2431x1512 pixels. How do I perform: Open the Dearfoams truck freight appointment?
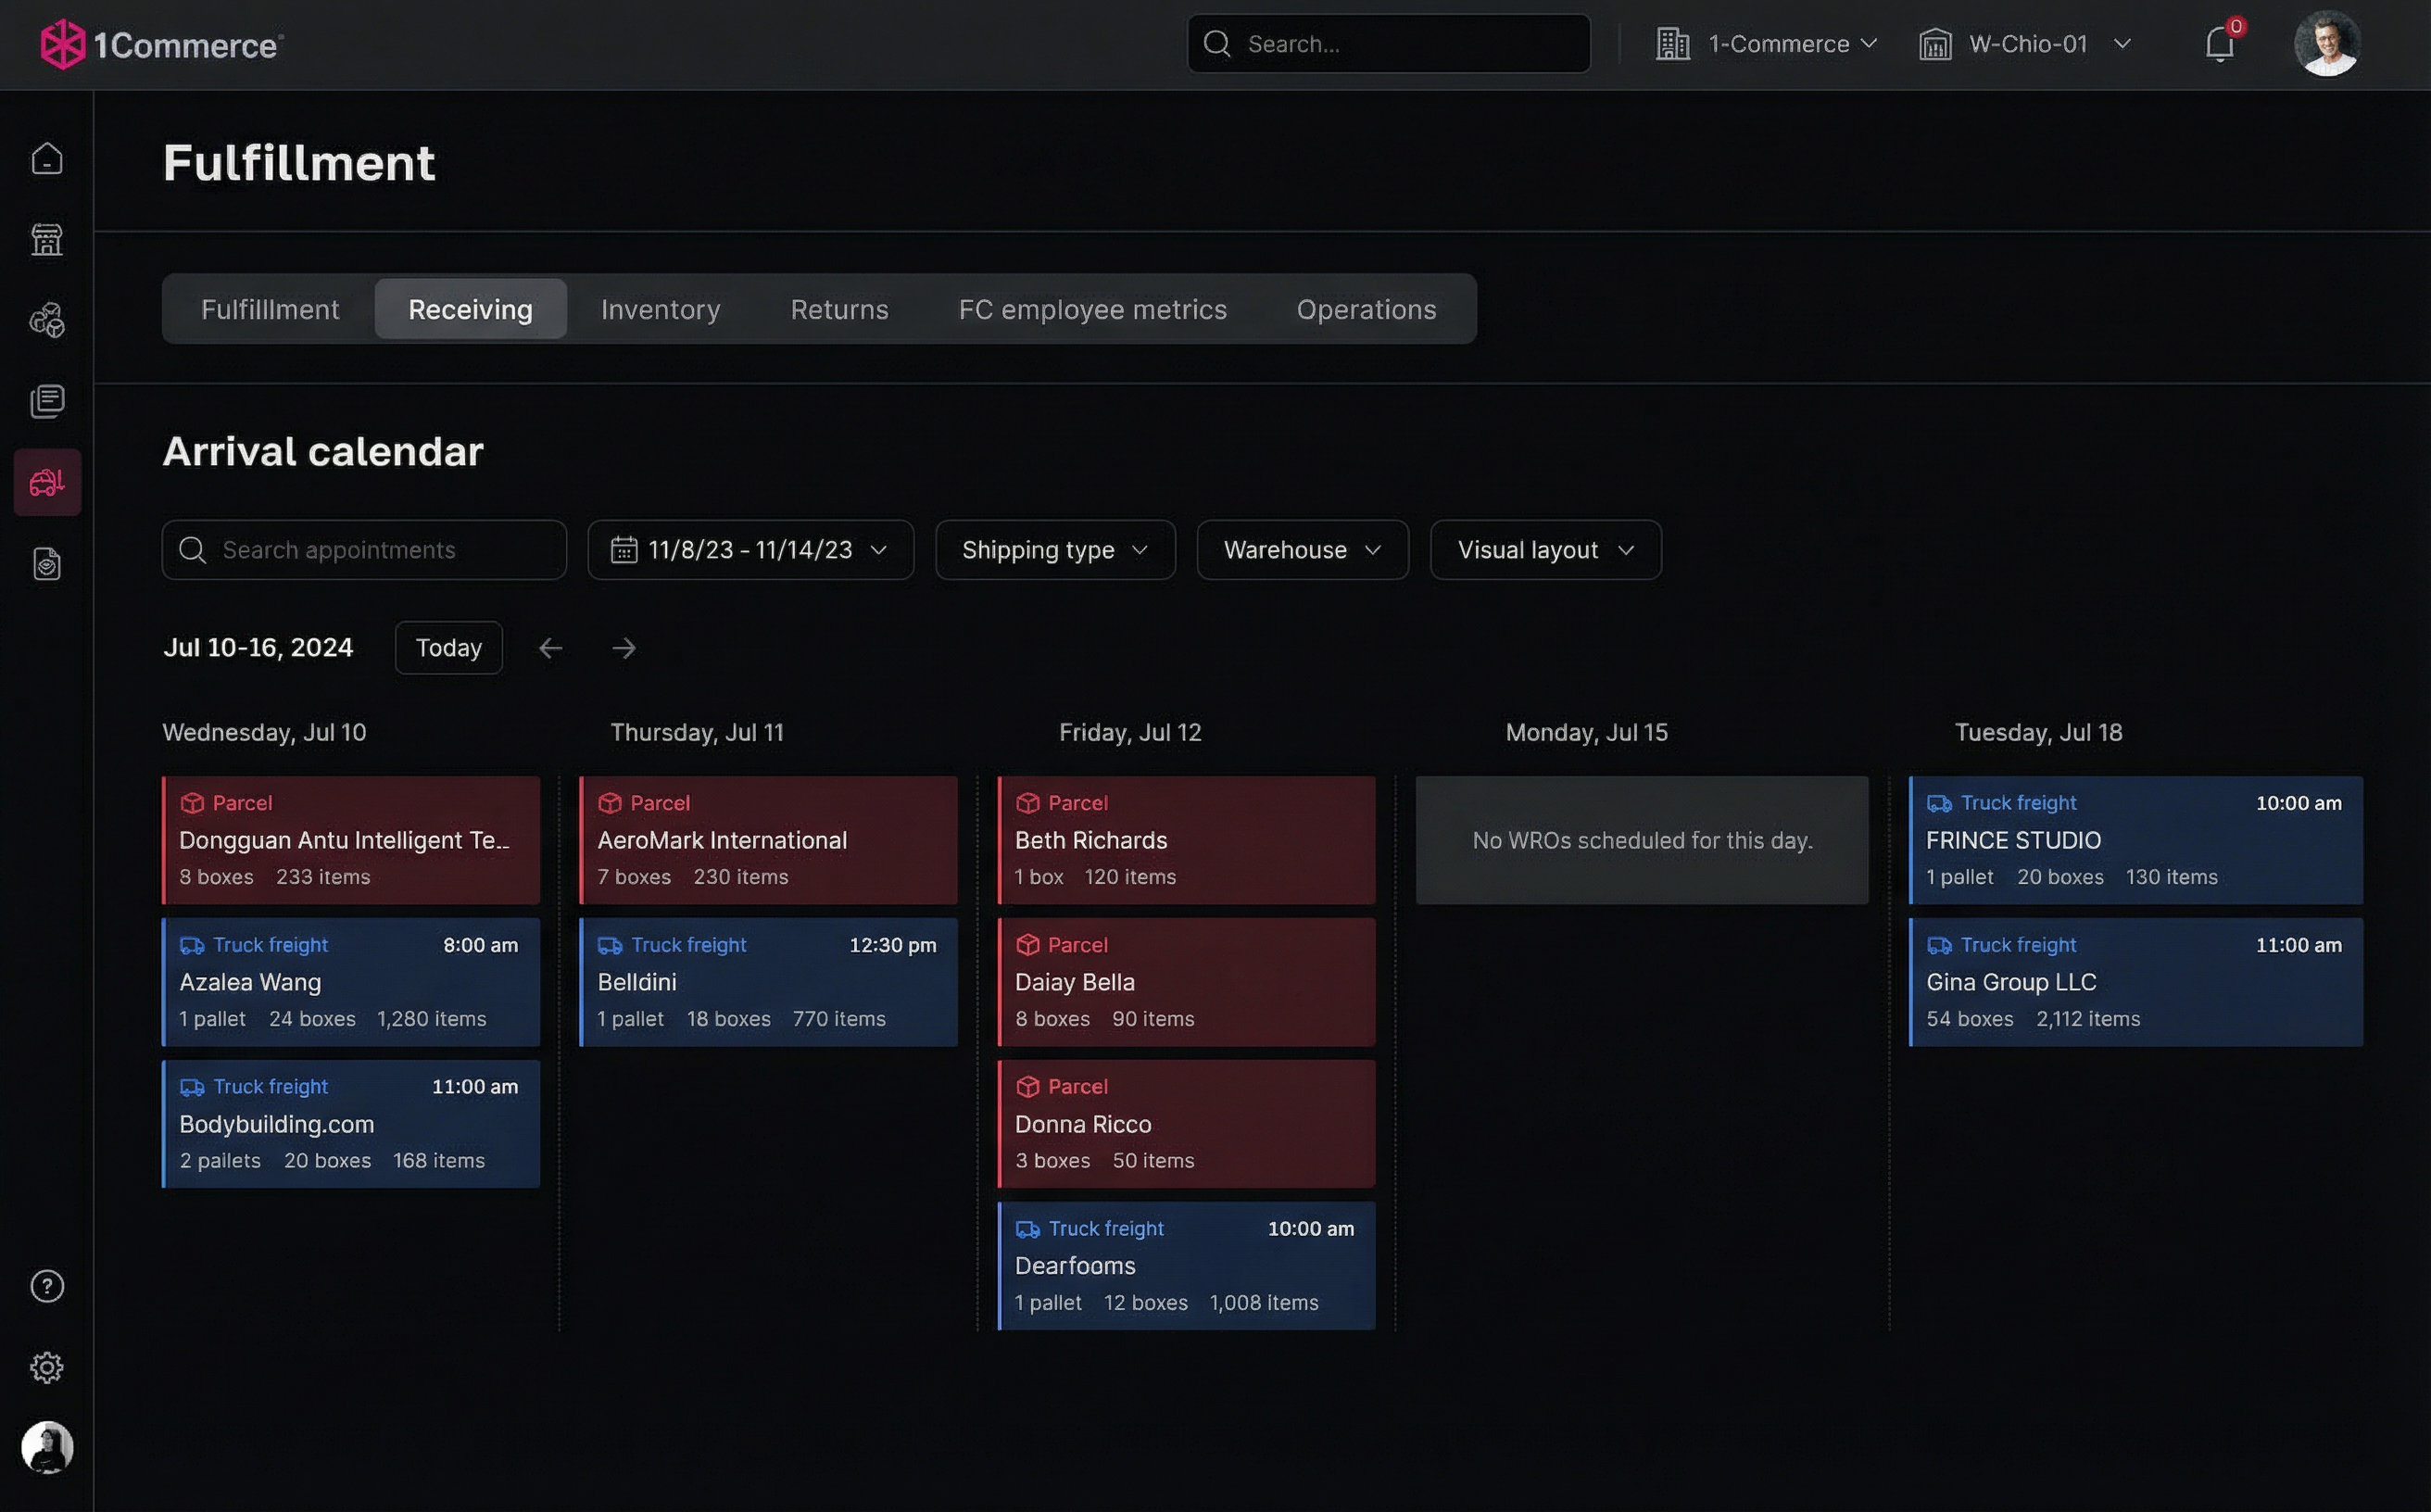point(1186,1265)
